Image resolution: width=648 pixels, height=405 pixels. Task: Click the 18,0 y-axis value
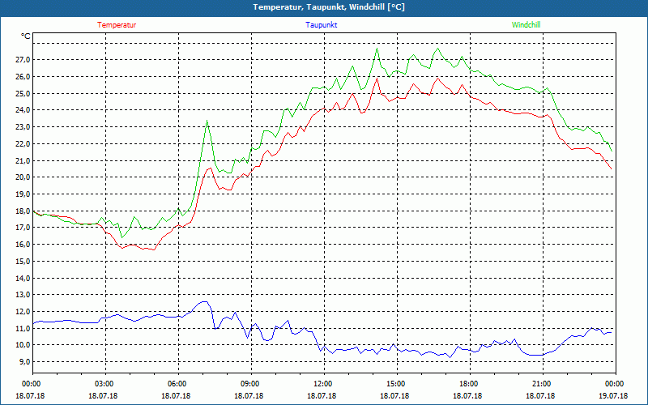(x=23, y=211)
